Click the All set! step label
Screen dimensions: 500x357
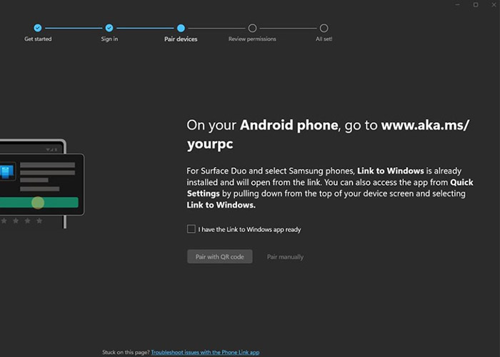(x=324, y=39)
